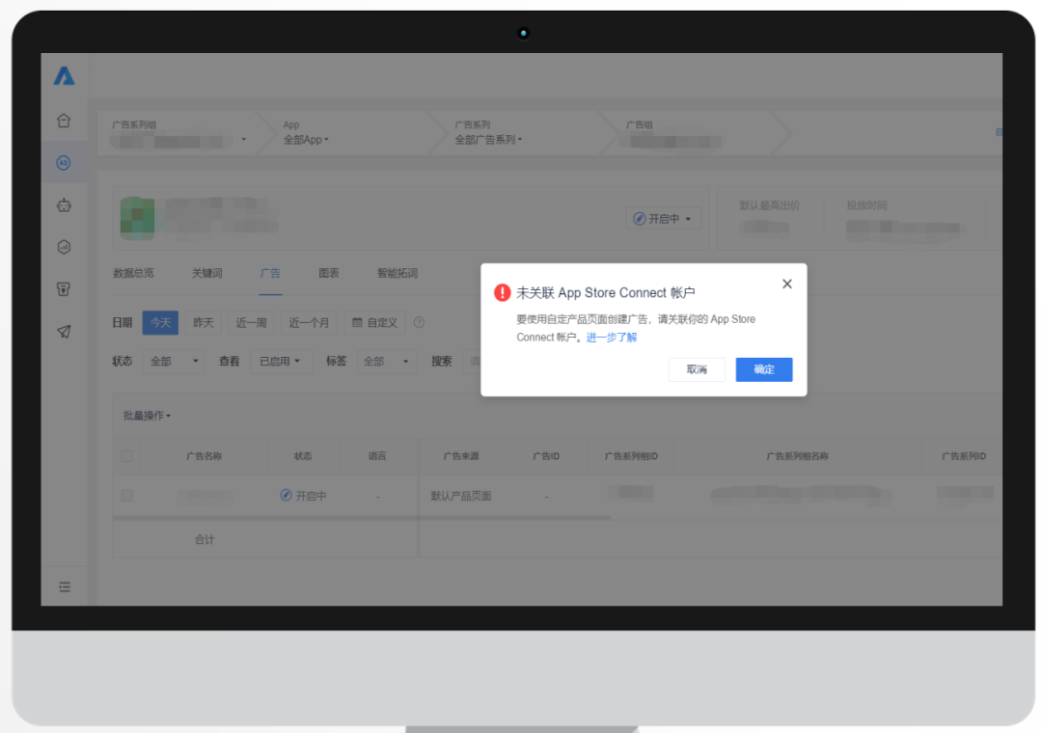Screen dimensions: 1042x733
Task: Click the green app icon thumbnail
Action: tap(138, 218)
